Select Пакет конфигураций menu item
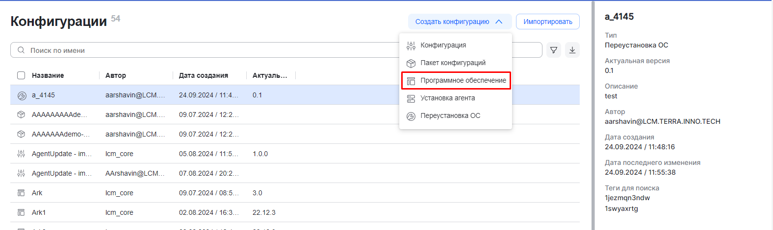 tap(453, 63)
